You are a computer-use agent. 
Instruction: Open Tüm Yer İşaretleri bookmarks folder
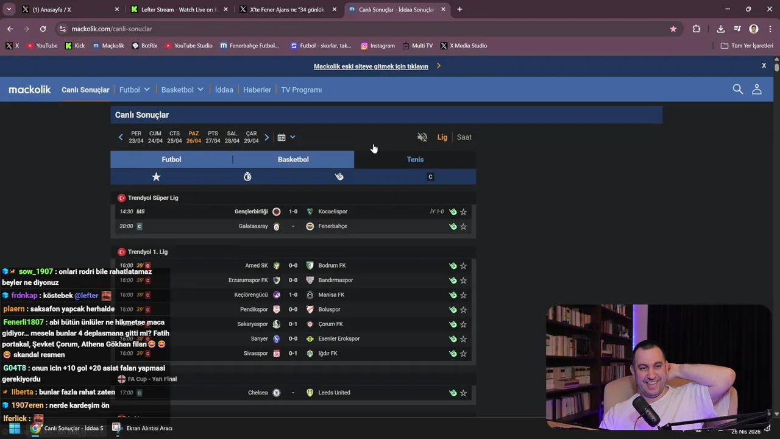point(746,46)
